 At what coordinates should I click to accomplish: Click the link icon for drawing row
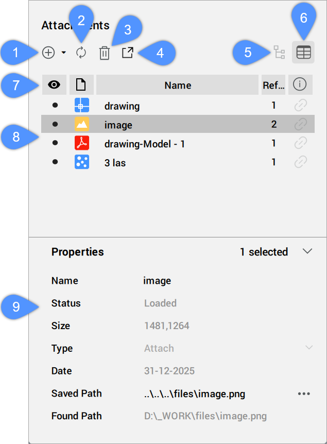[x=300, y=106]
